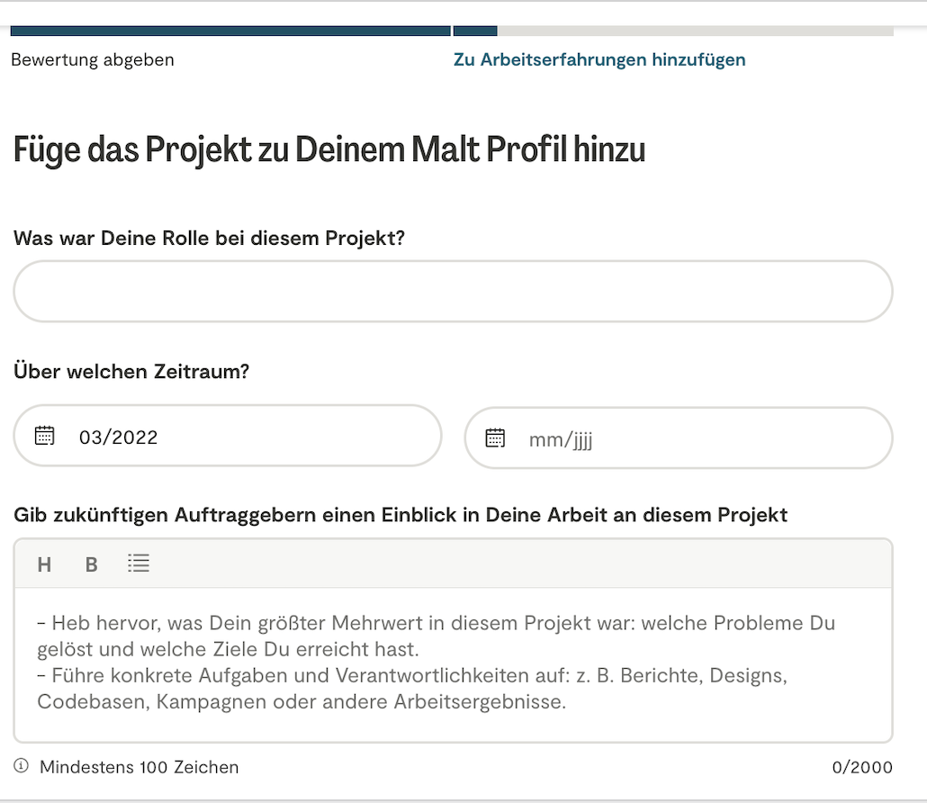This screenshot has width=927, height=803.
Task: Toggle bold formatting with the B icon
Action: pyautogui.click(x=91, y=564)
